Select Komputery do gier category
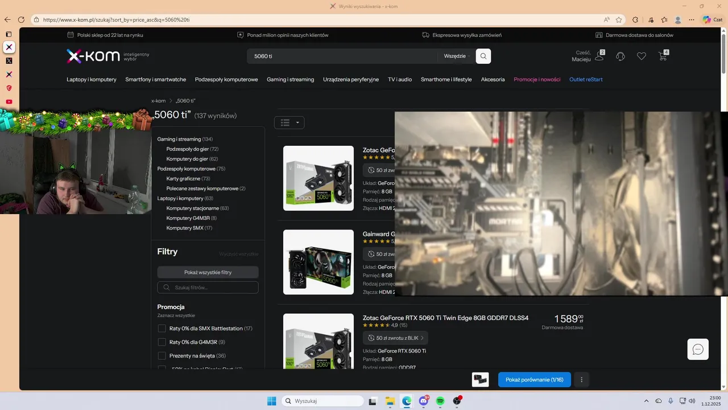728x410 pixels. coord(192,159)
